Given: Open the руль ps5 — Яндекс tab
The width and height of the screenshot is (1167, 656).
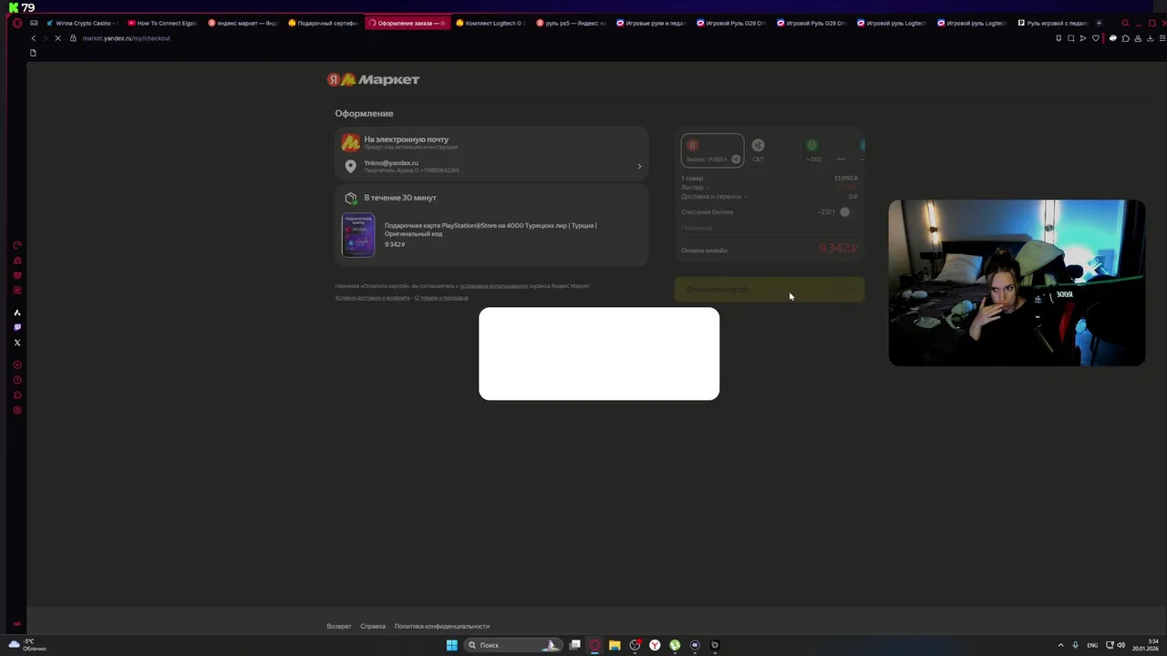Looking at the screenshot, I should tap(569, 23).
